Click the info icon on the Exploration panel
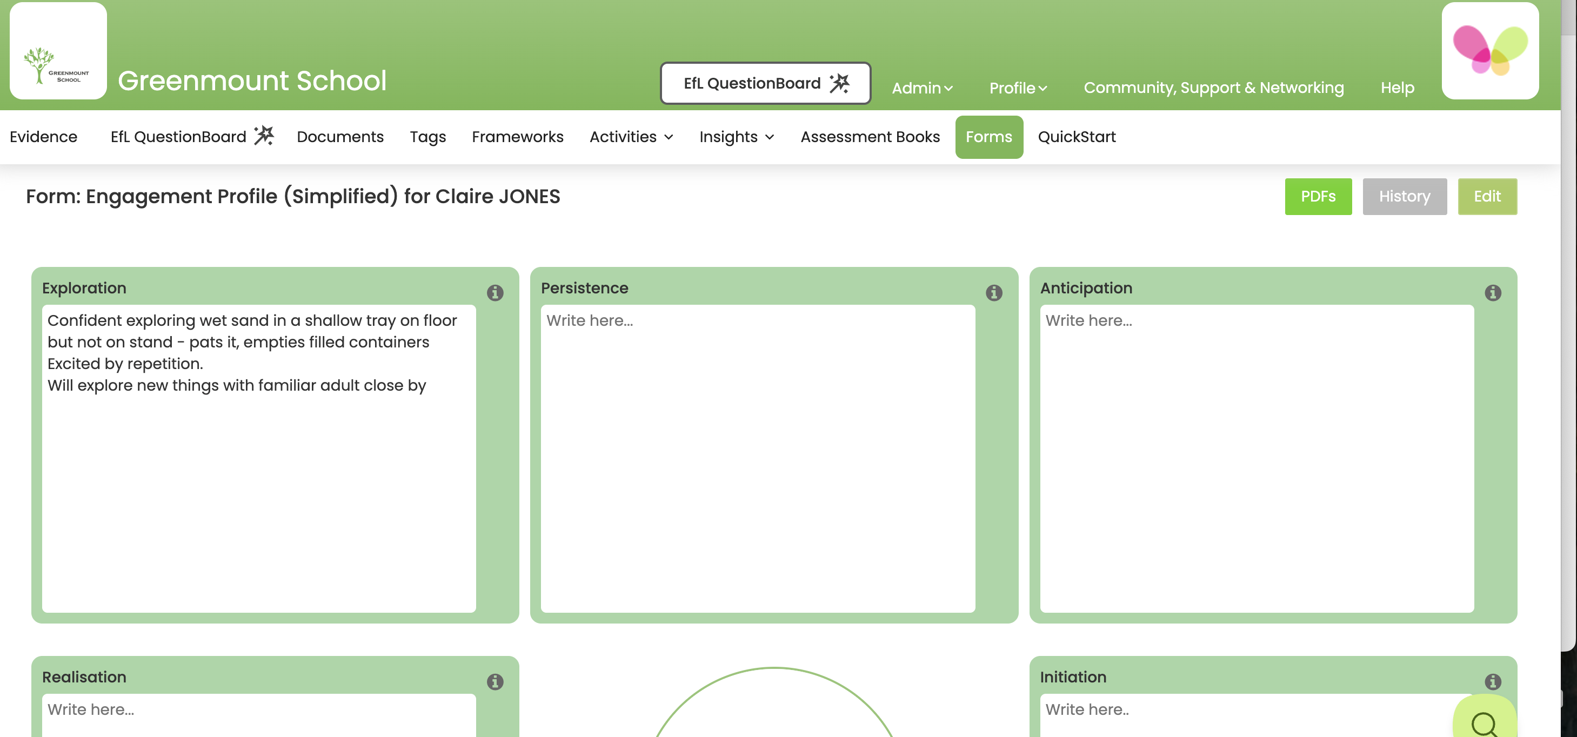Viewport: 1577px width, 737px height. click(495, 293)
